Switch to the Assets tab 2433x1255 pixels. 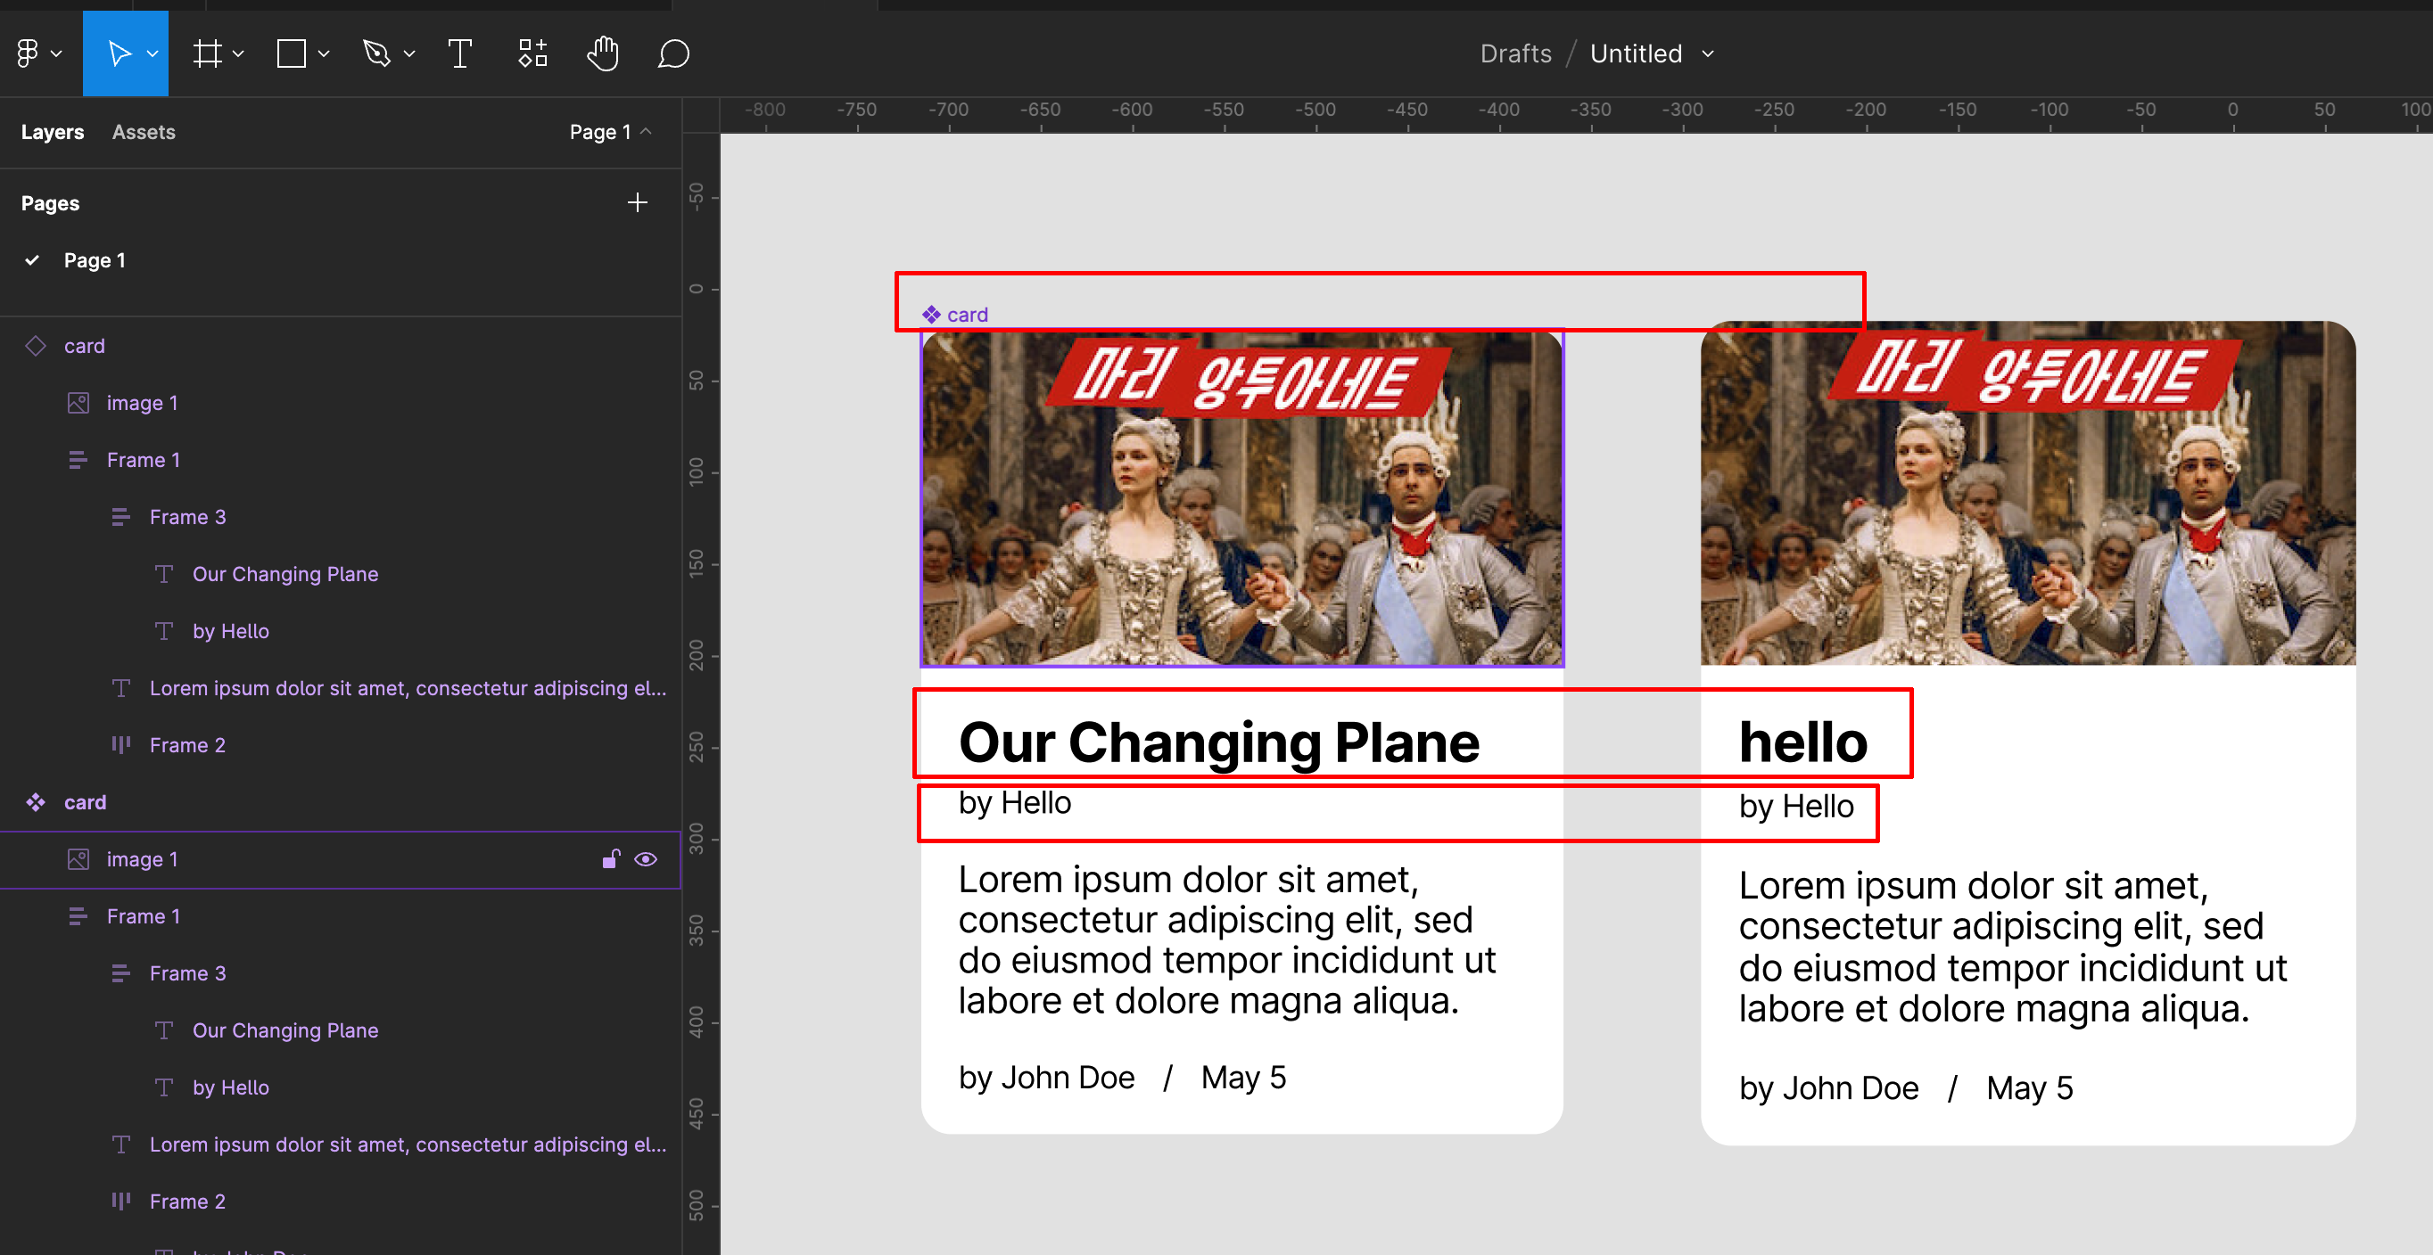click(144, 132)
